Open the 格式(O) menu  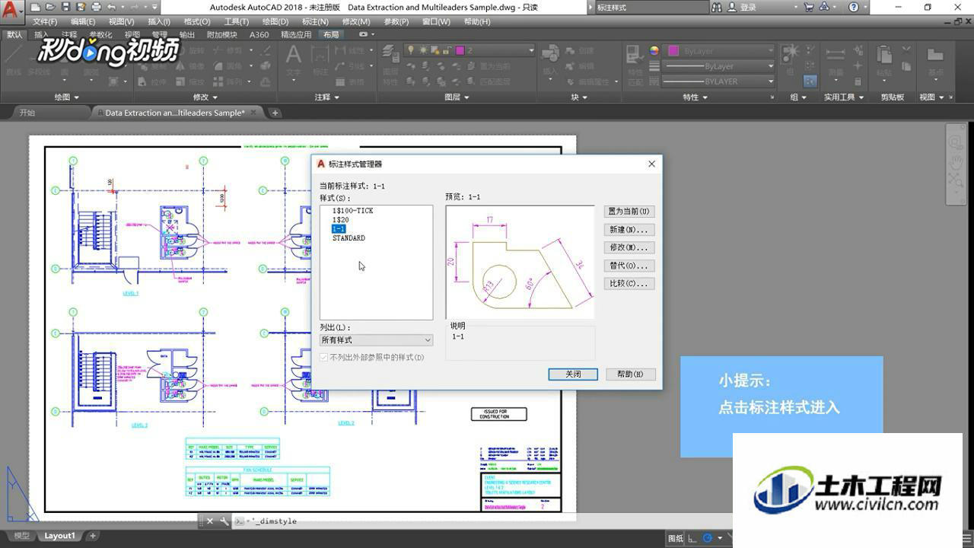[197, 21]
